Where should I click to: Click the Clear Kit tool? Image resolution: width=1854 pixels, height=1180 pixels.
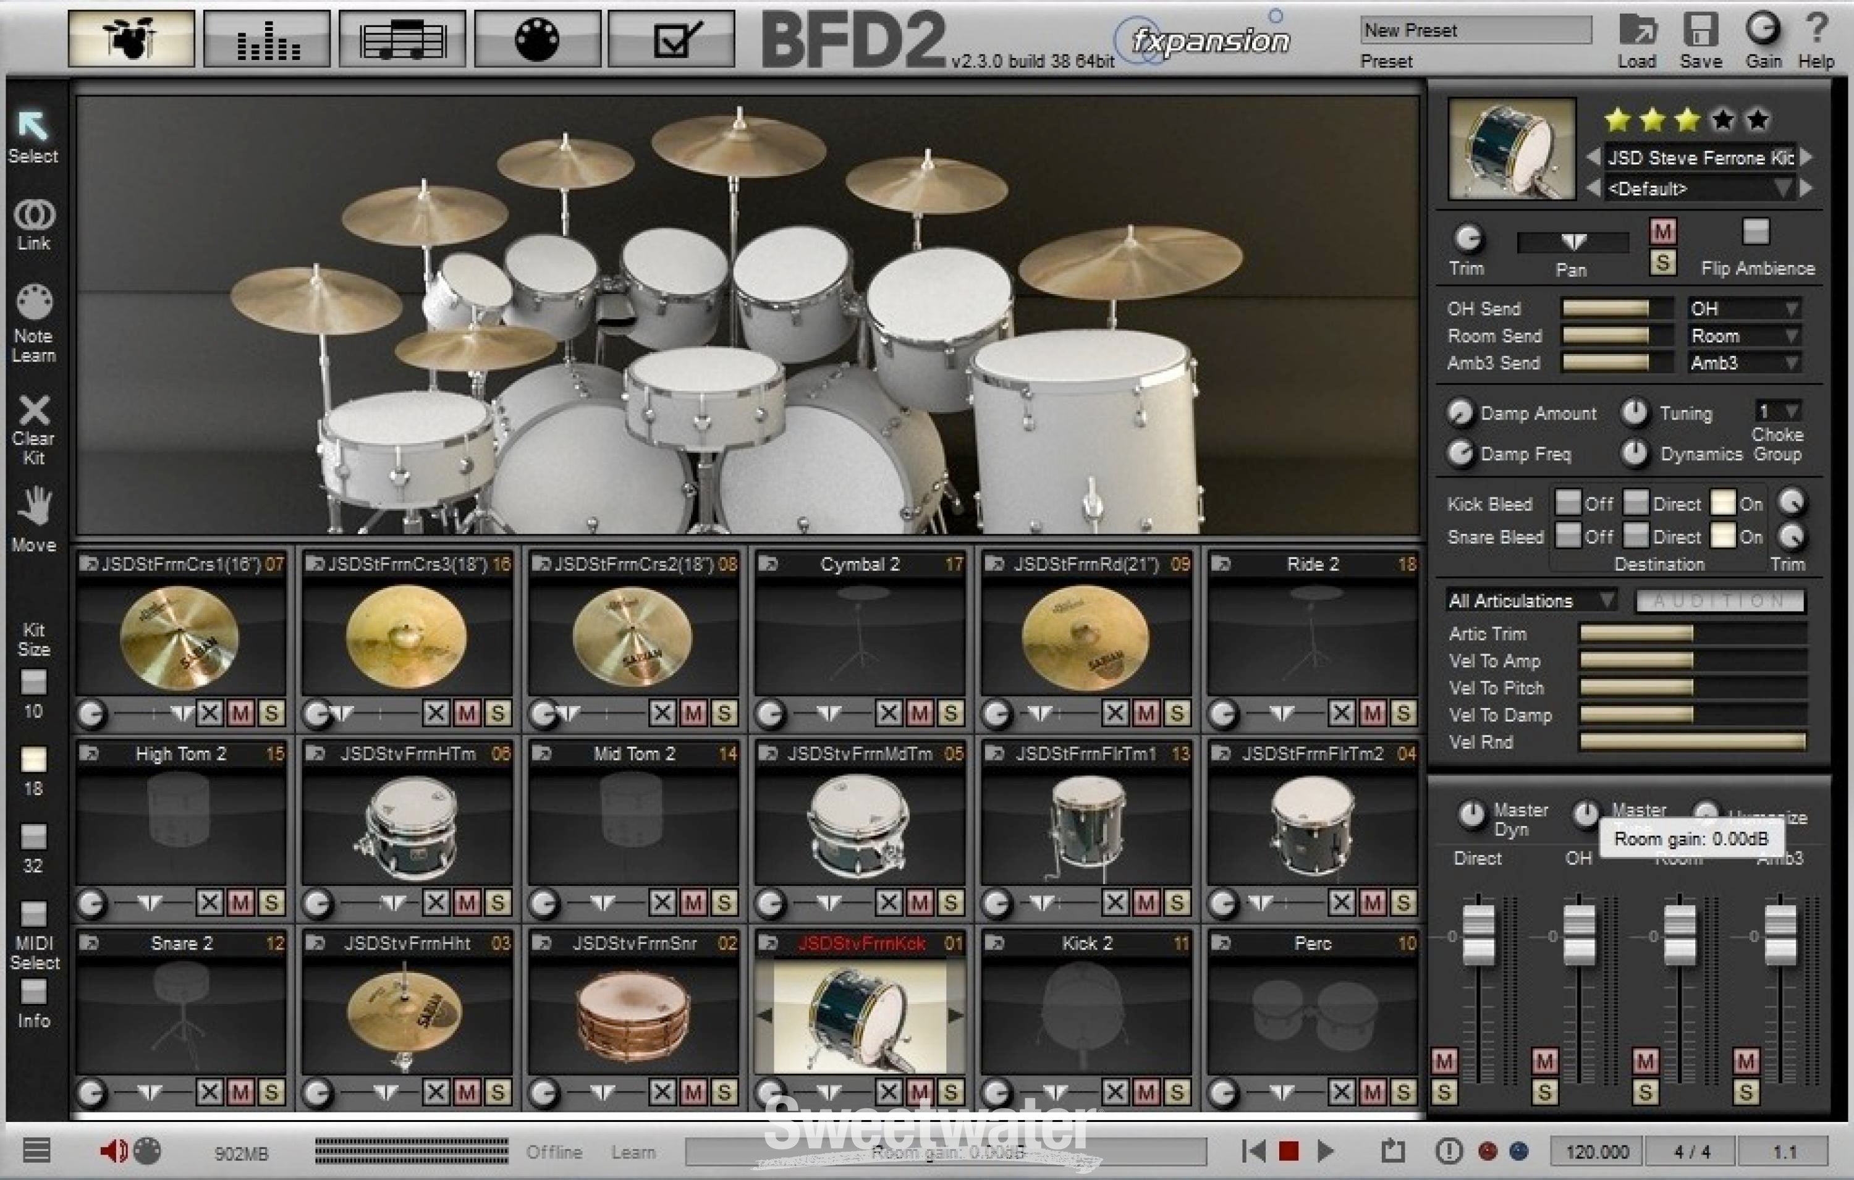tap(34, 410)
